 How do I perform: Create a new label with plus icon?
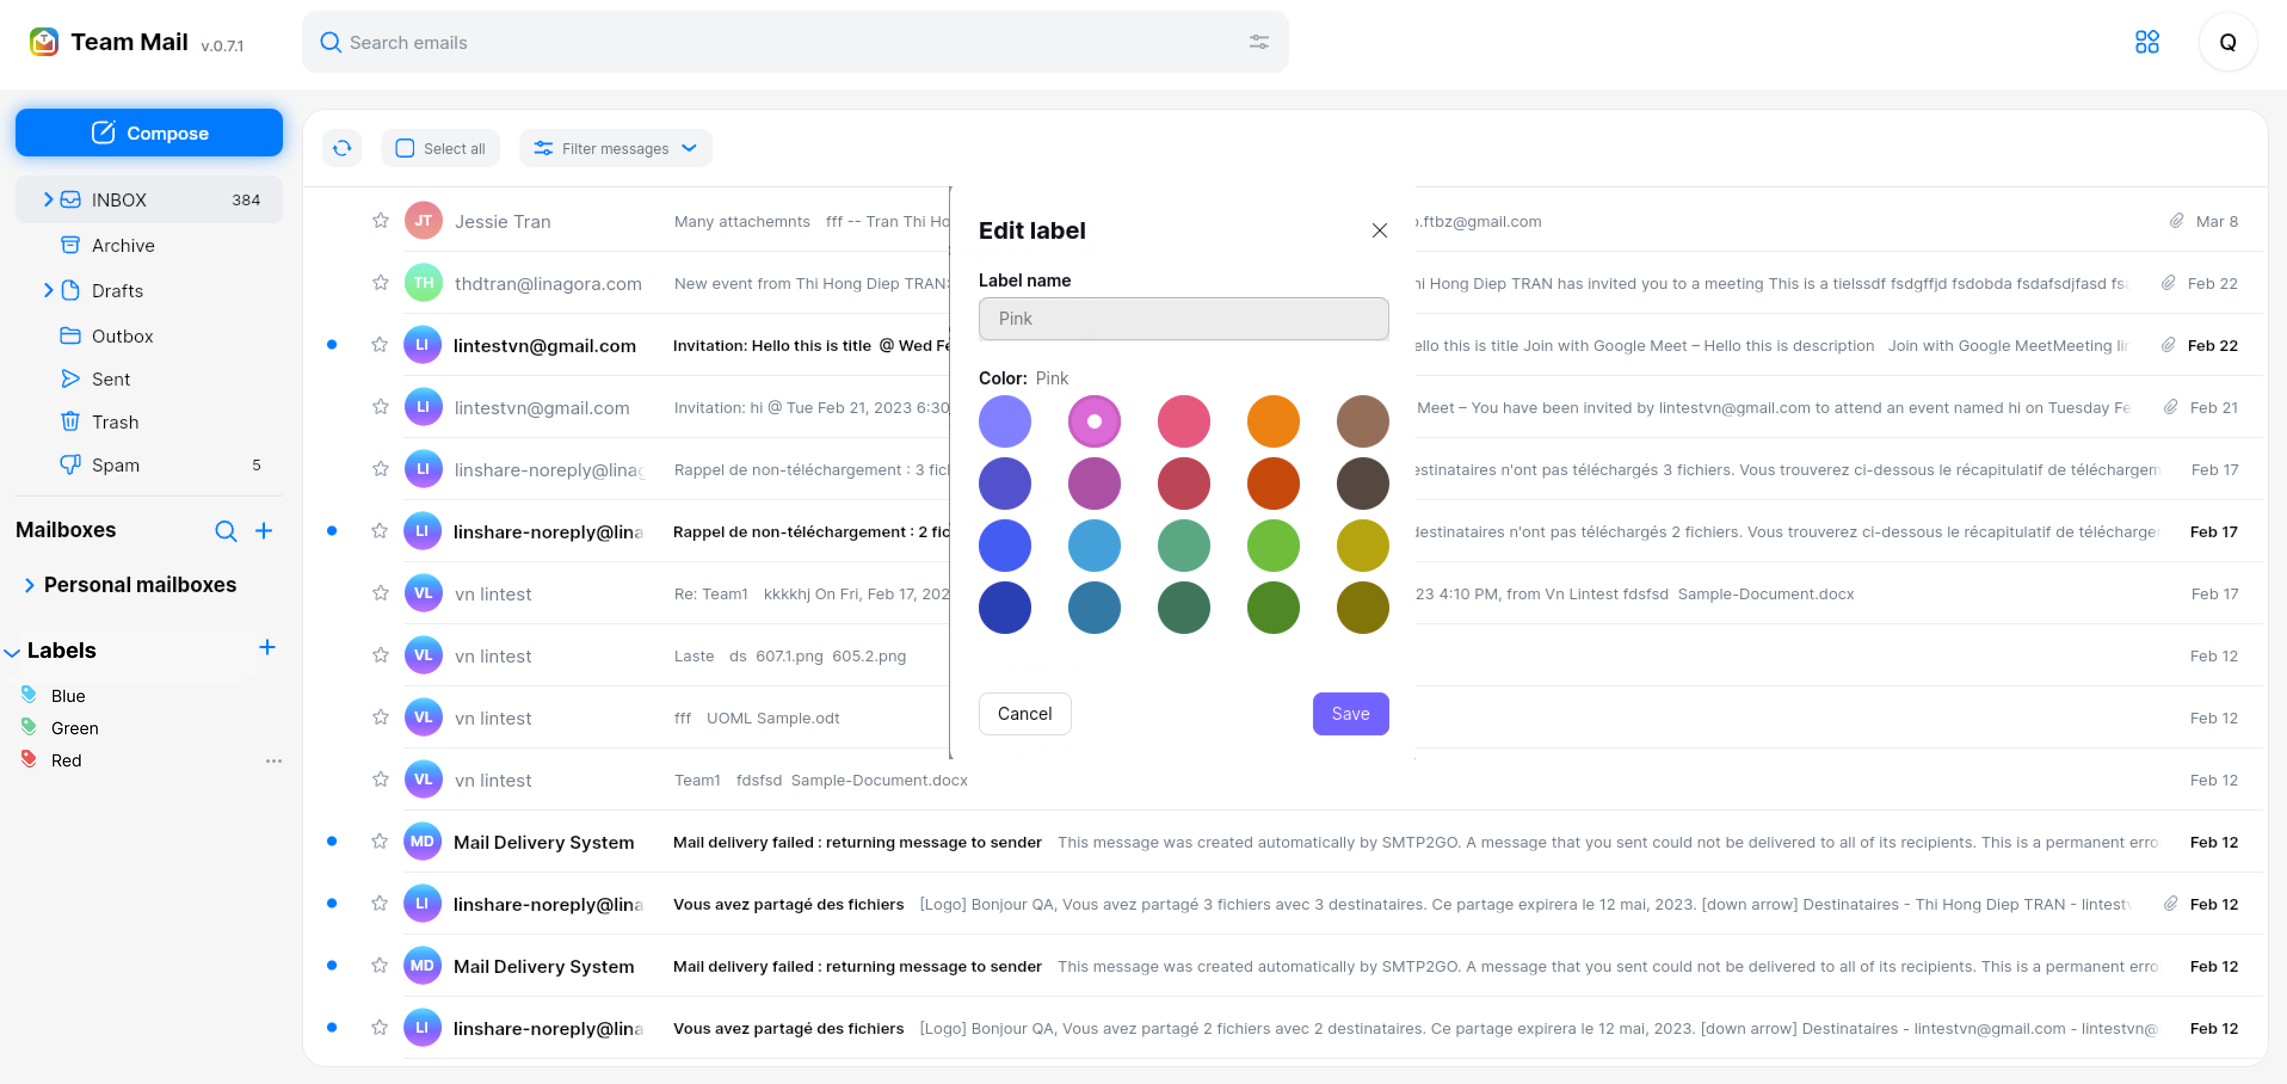point(267,647)
